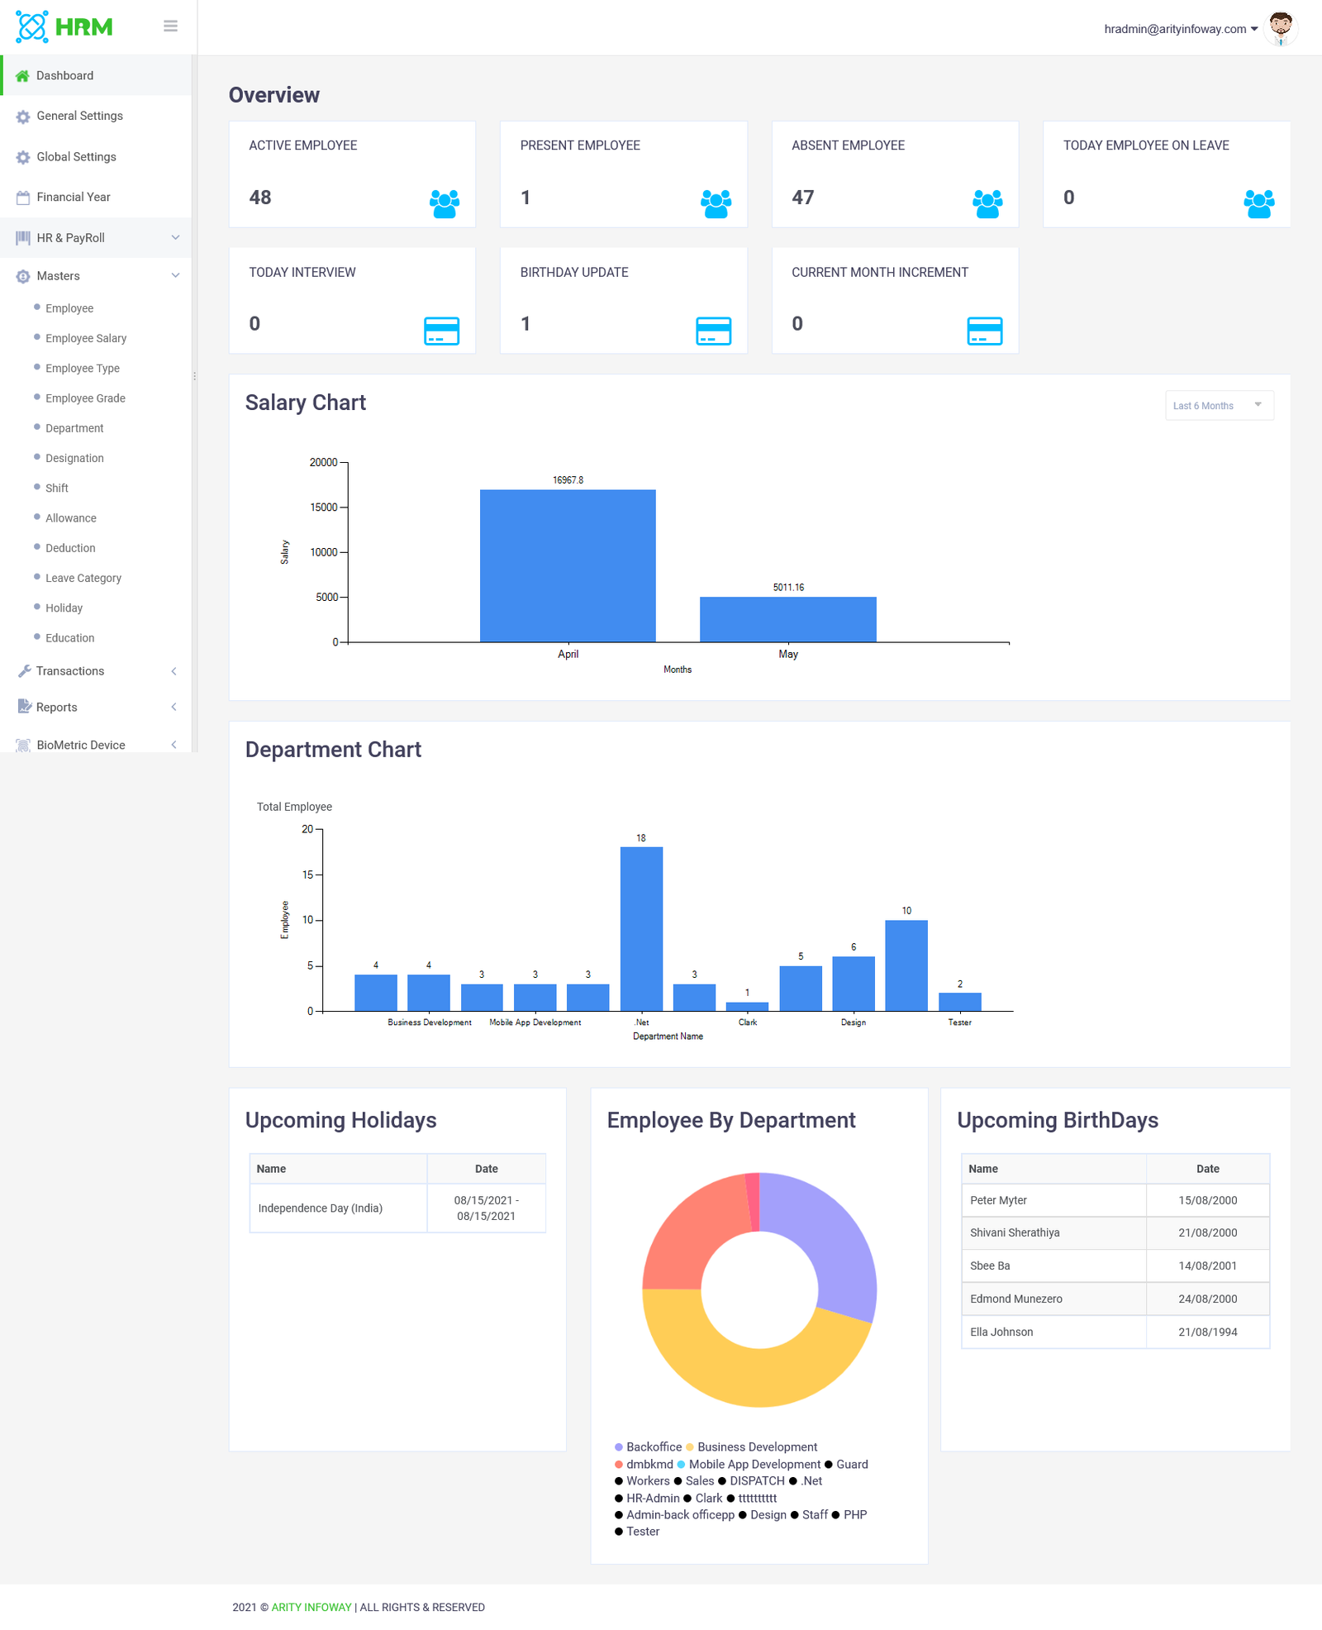Select Employee Salary under Masters

pyautogui.click(x=86, y=338)
